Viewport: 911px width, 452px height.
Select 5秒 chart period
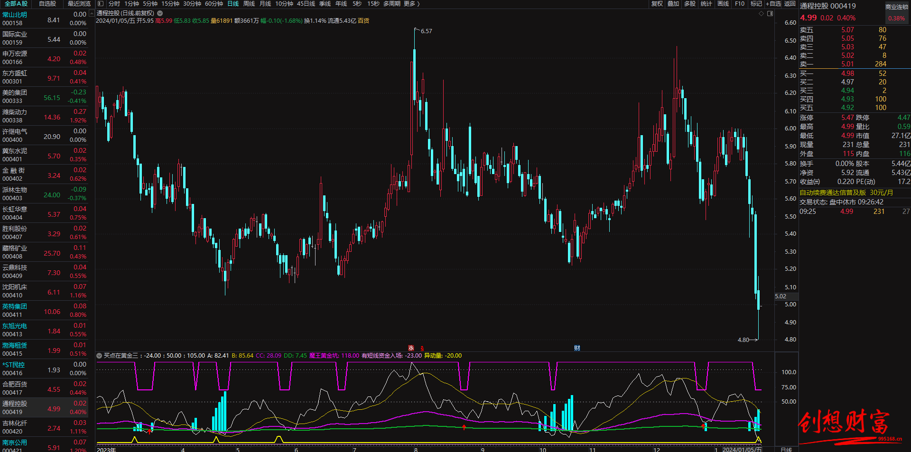click(x=357, y=3)
